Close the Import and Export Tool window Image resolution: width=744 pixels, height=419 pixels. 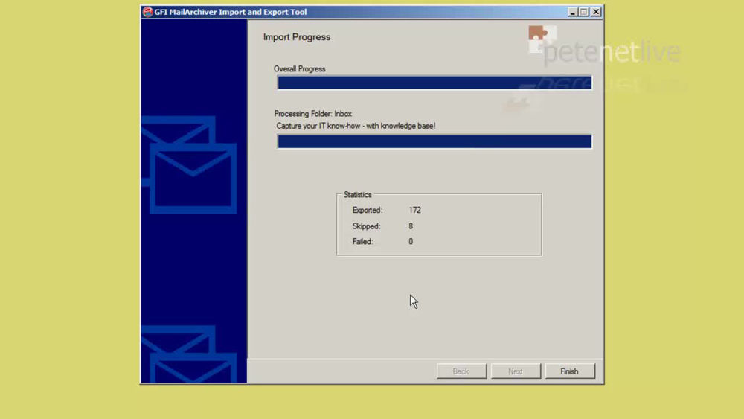pyautogui.click(x=596, y=12)
